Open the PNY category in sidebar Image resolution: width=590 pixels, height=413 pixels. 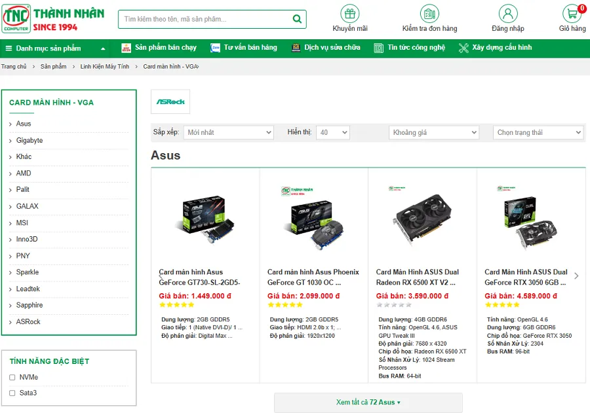(23, 256)
